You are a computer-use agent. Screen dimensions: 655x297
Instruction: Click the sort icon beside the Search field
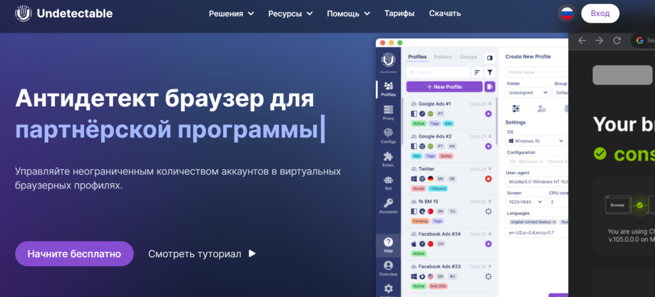point(477,72)
